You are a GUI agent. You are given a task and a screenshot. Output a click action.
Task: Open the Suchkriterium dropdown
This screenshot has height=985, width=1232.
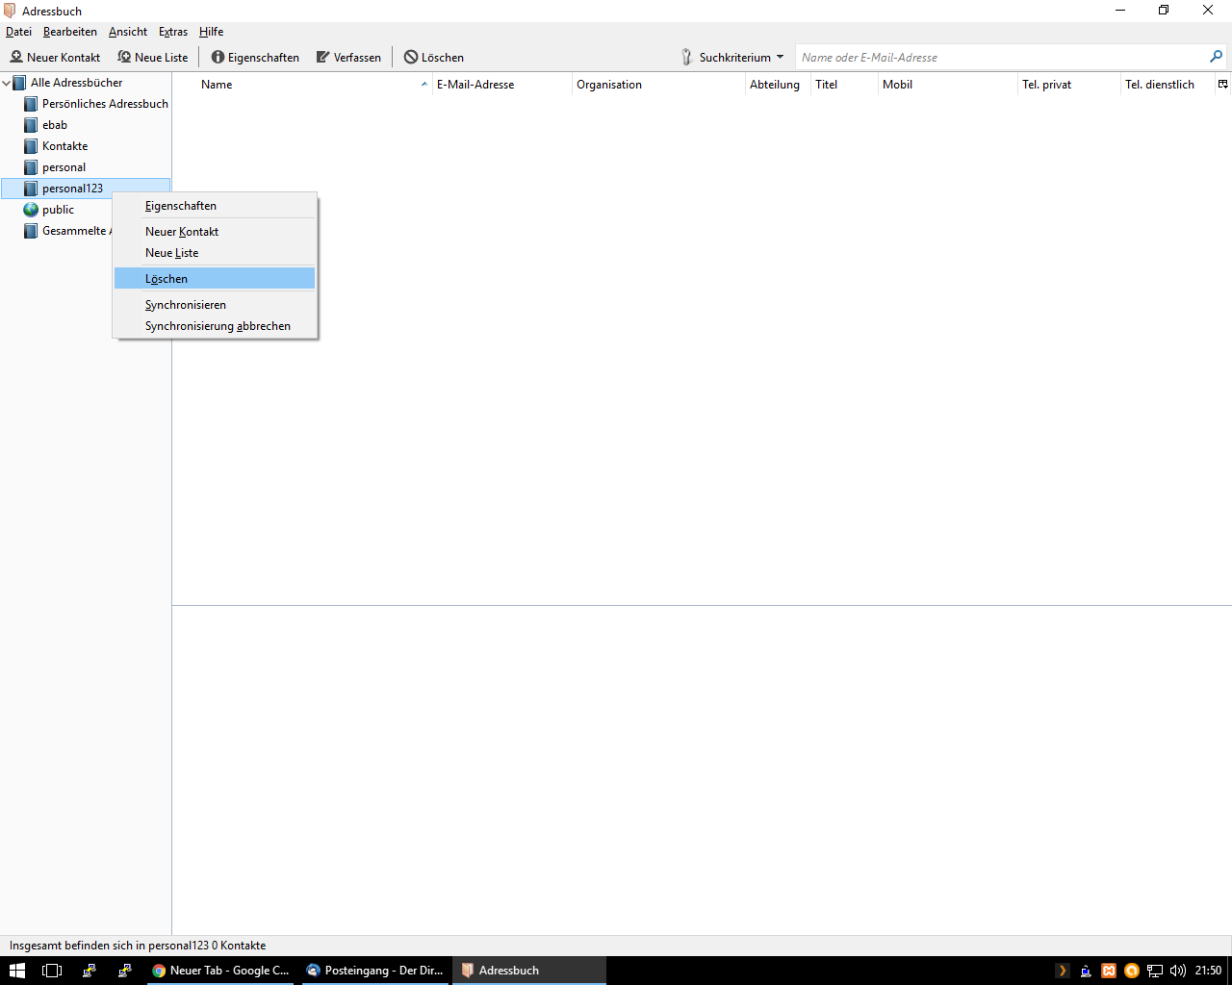click(x=733, y=58)
